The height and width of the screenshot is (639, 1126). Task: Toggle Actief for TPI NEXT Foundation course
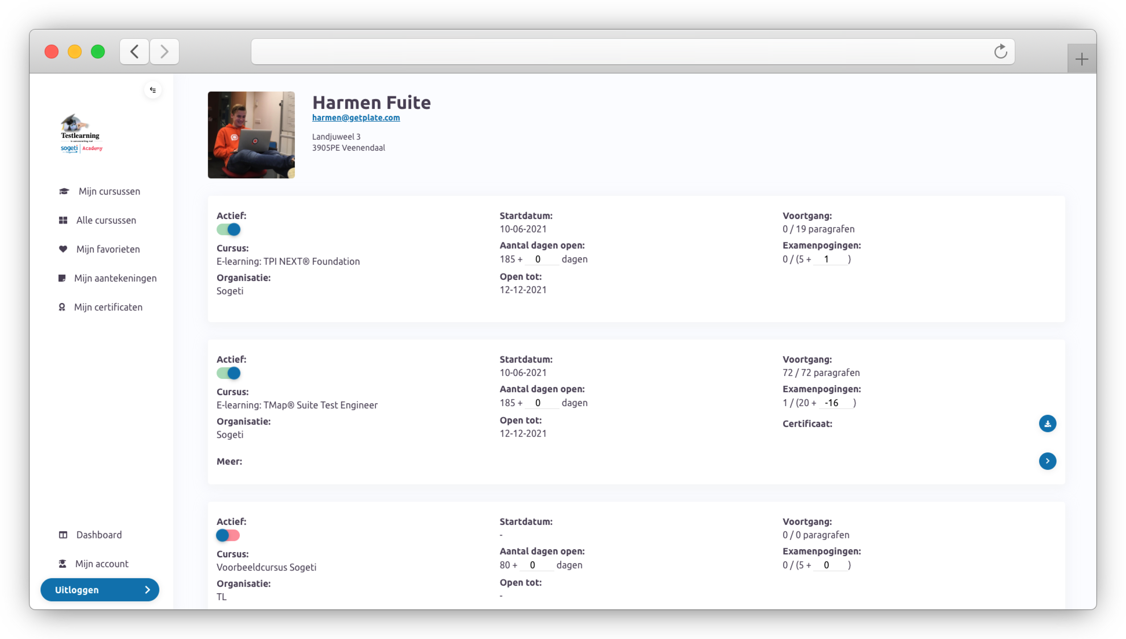click(228, 229)
